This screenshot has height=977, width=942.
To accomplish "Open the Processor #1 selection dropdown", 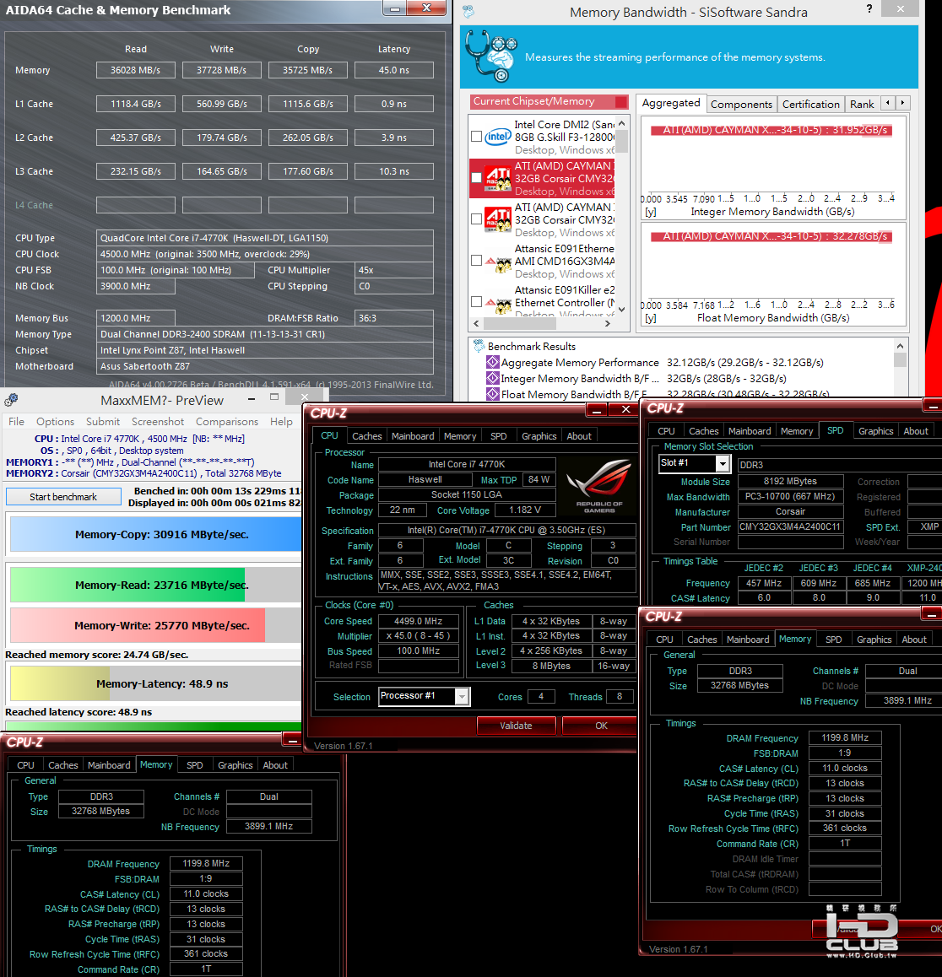I will click(462, 696).
